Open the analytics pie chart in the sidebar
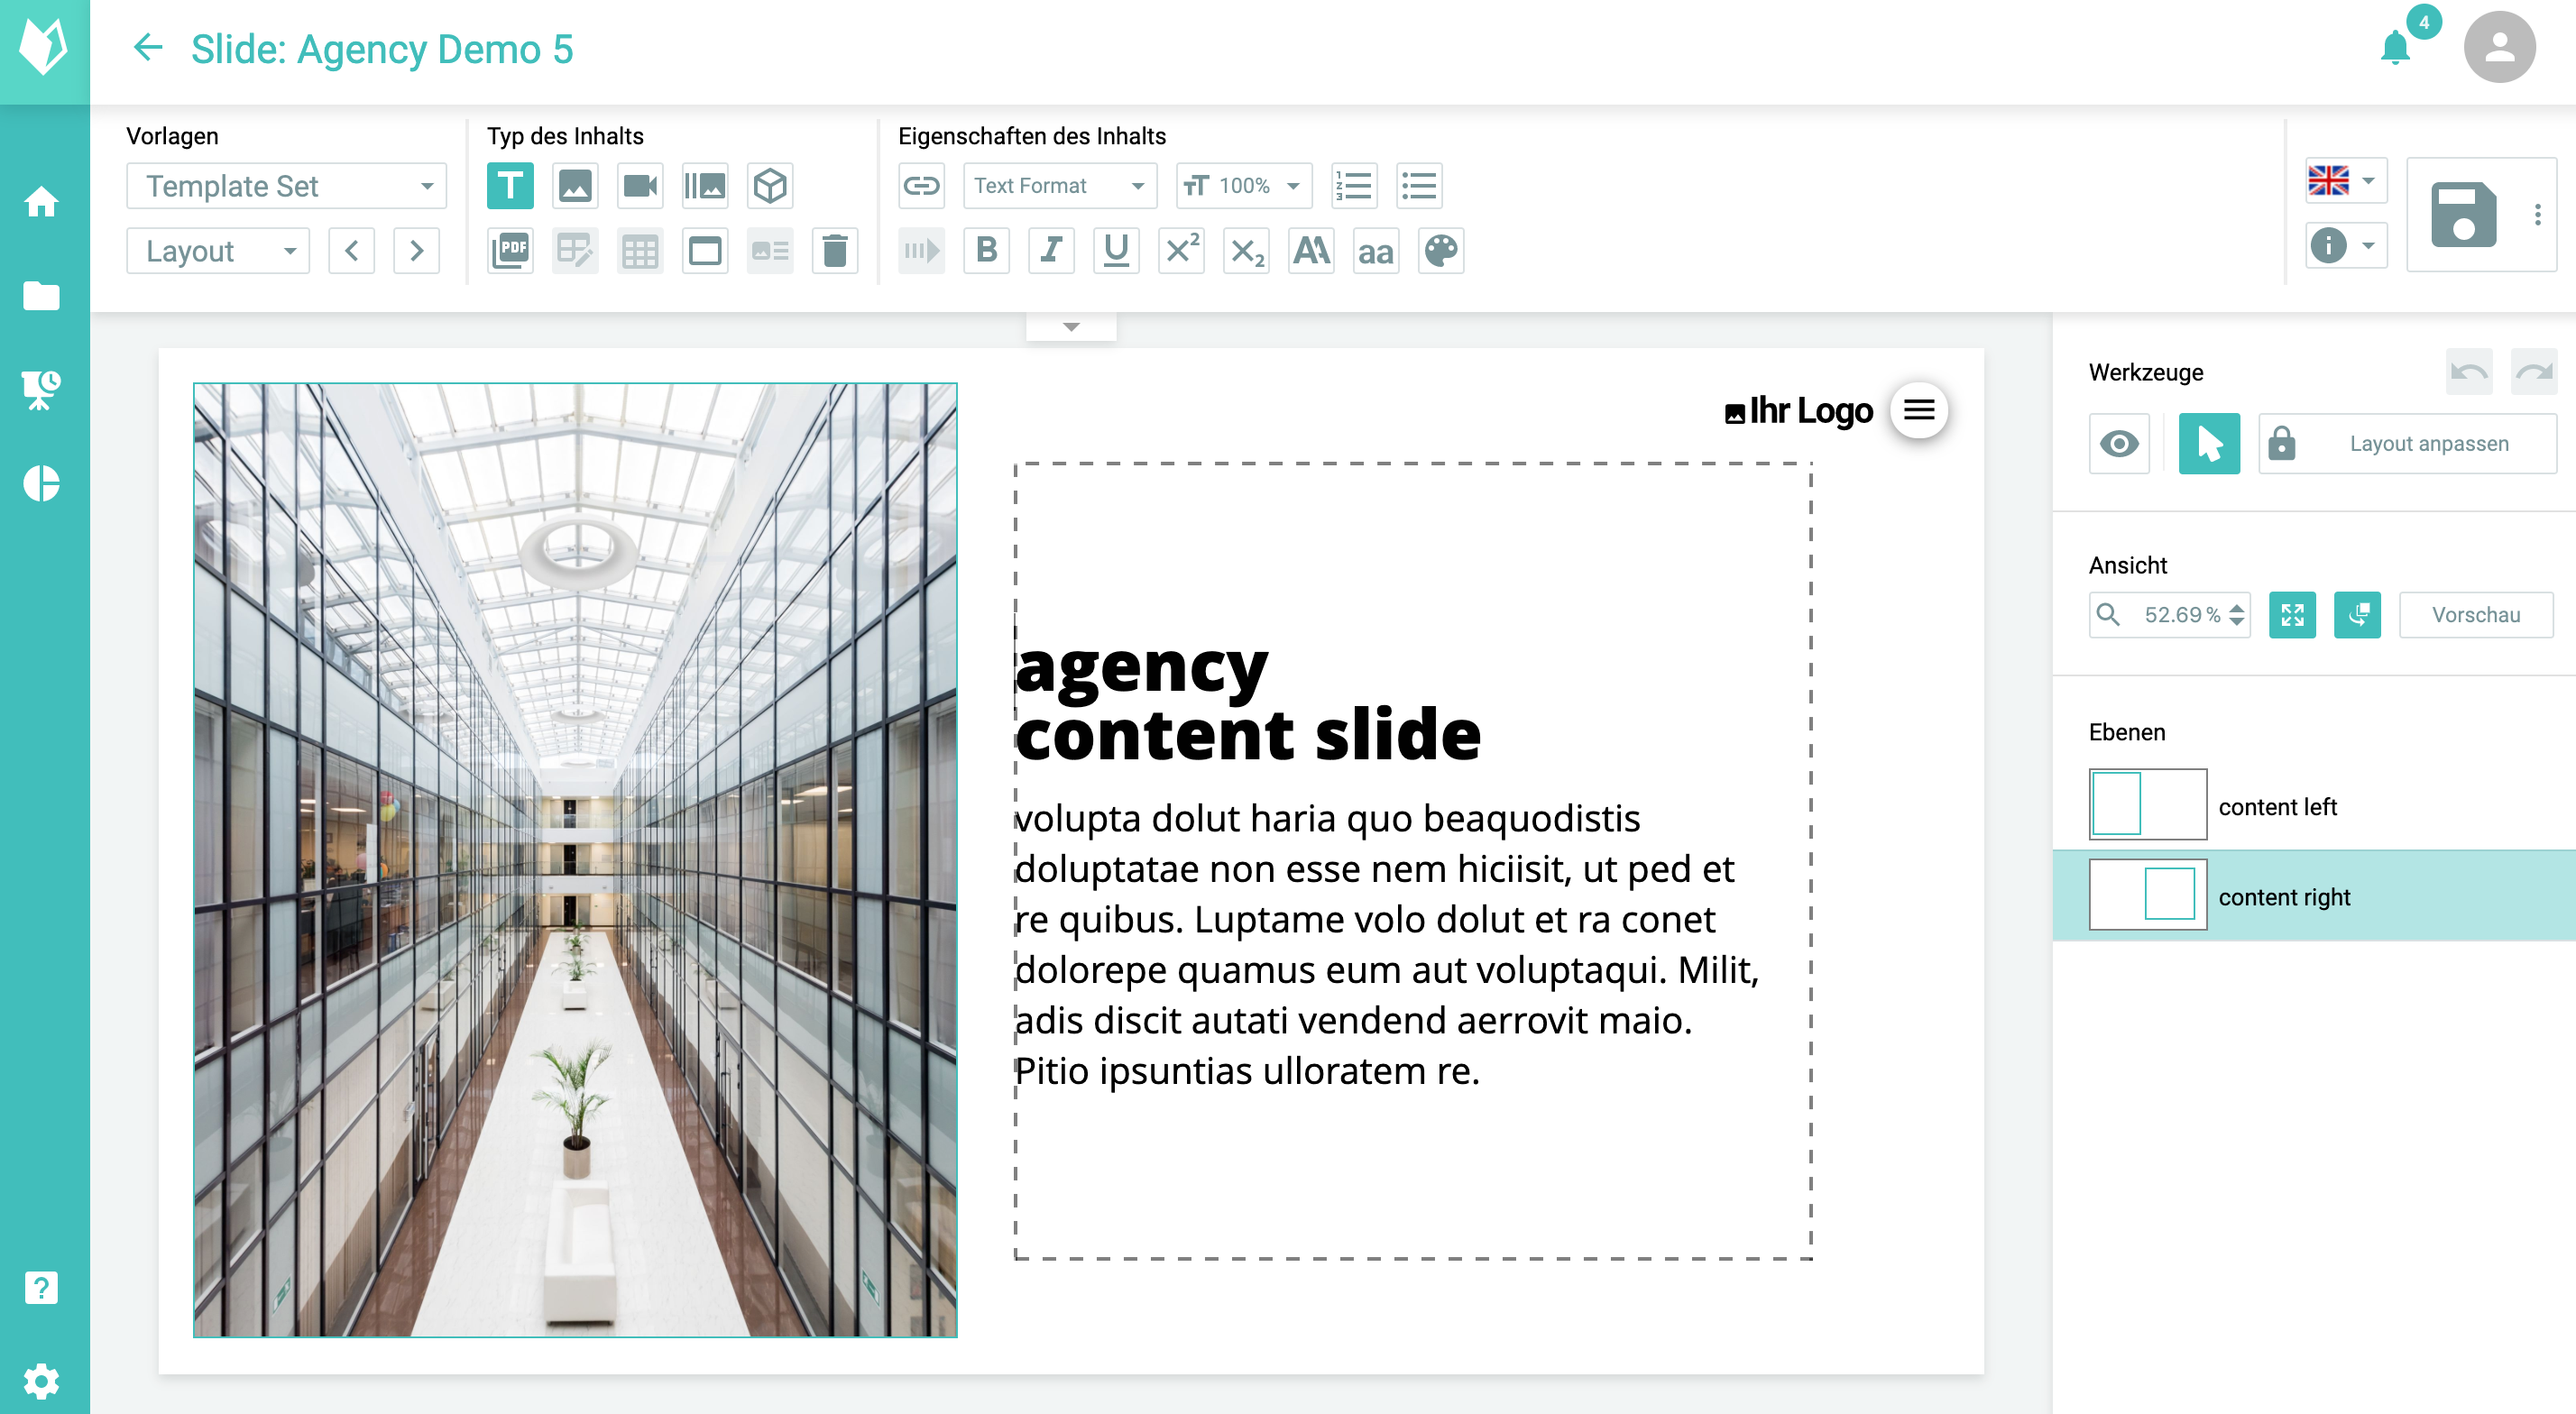This screenshot has width=2576, height=1414. pyautogui.click(x=41, y=484)
